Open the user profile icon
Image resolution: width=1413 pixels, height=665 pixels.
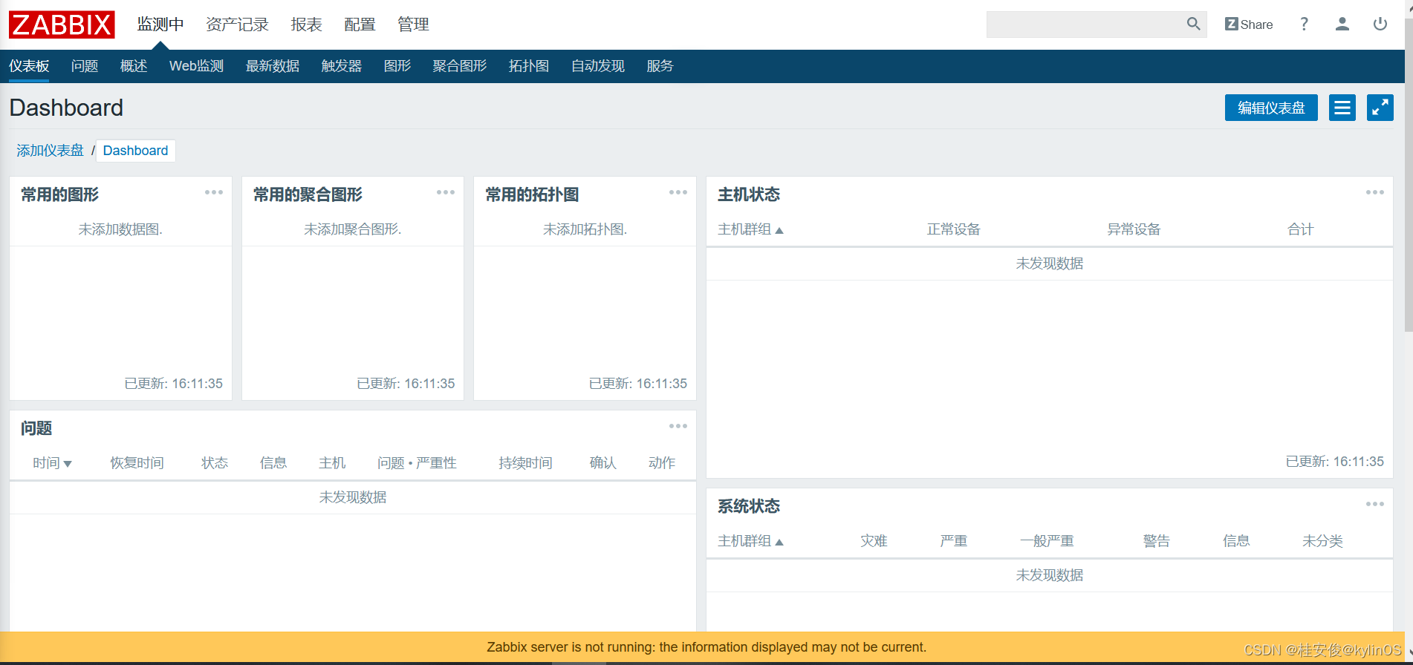[1342, 24]
